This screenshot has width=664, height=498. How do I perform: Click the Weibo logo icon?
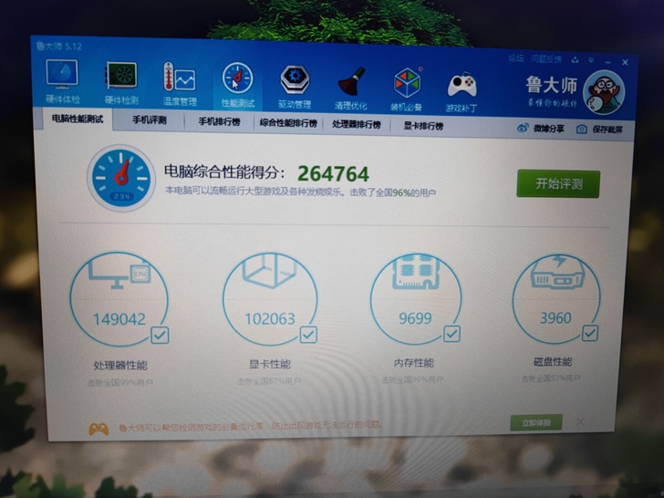523,128
